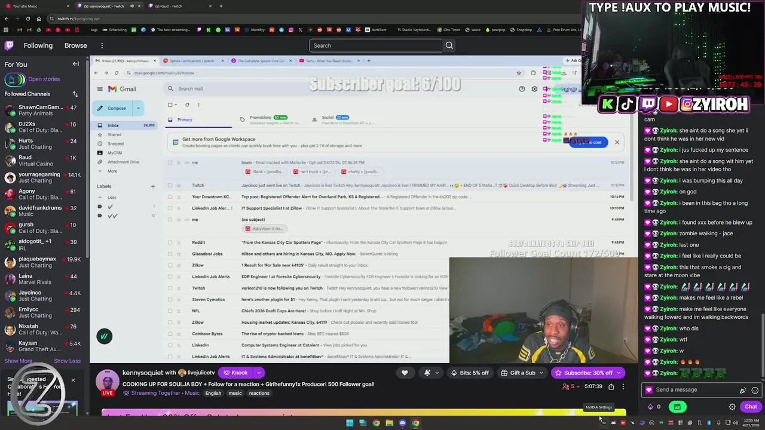The height and width of the screenshot is (430, 765).
Task: Go to the browser home page
Action: click(39, 19)
